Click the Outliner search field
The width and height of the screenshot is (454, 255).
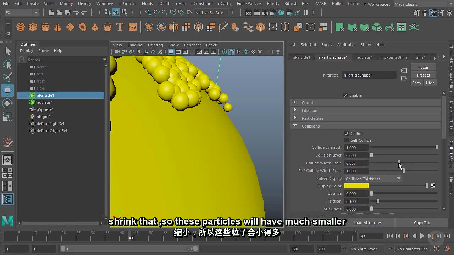[x=64, y=59]
